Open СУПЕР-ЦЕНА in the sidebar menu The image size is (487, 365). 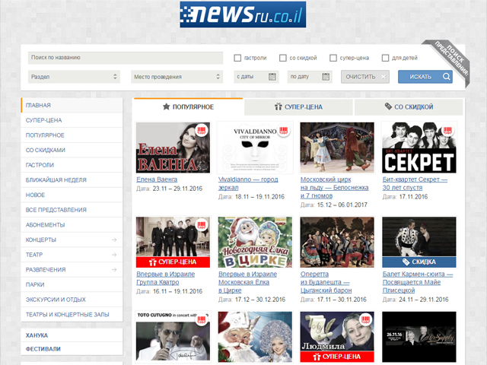pos(72,120)
